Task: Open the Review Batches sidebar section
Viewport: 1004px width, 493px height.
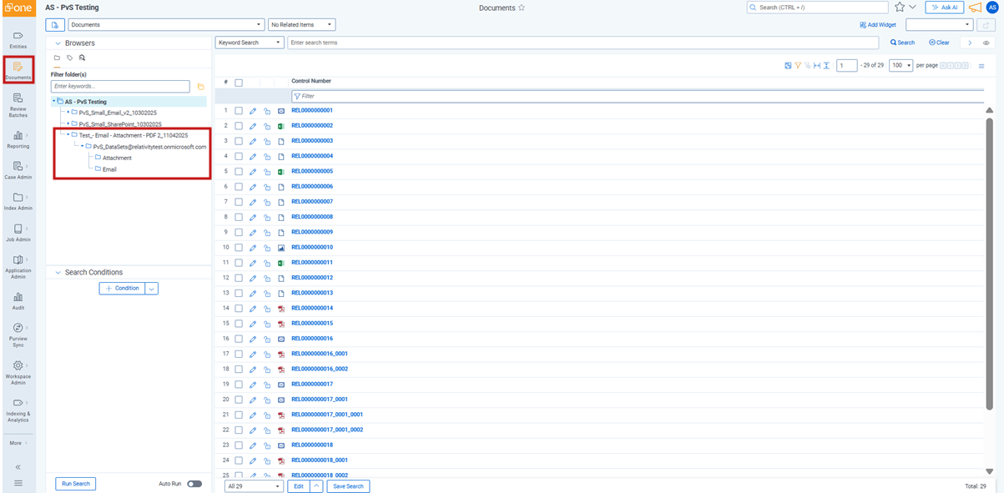Action: (x=18, y=104)
